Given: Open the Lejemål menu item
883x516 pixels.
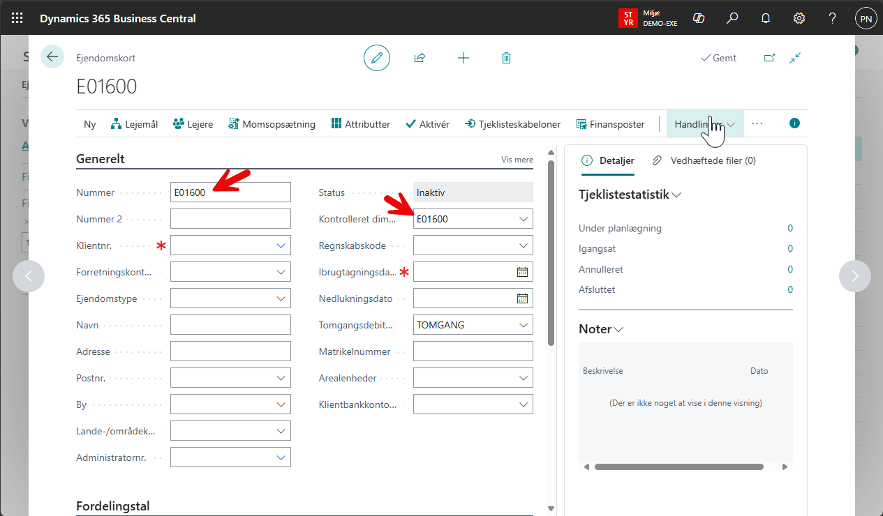Looking at the screenshot, I should pyautogui.click(x=135, y=124).
